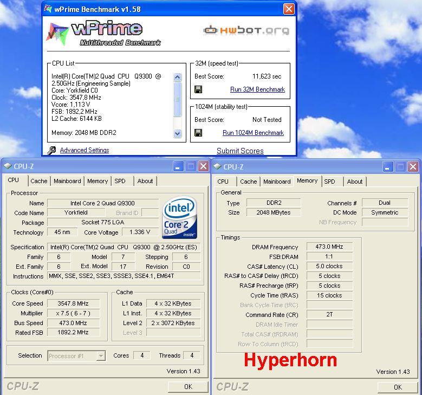Screen dimensions: 422x395
Task: Close the right CPU-Z memory window
Action: coord(413,167)
